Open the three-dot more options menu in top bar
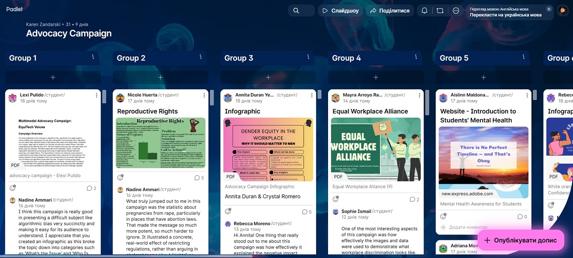The width and height of the screenshot is (573, 258). tap(456, 11)
